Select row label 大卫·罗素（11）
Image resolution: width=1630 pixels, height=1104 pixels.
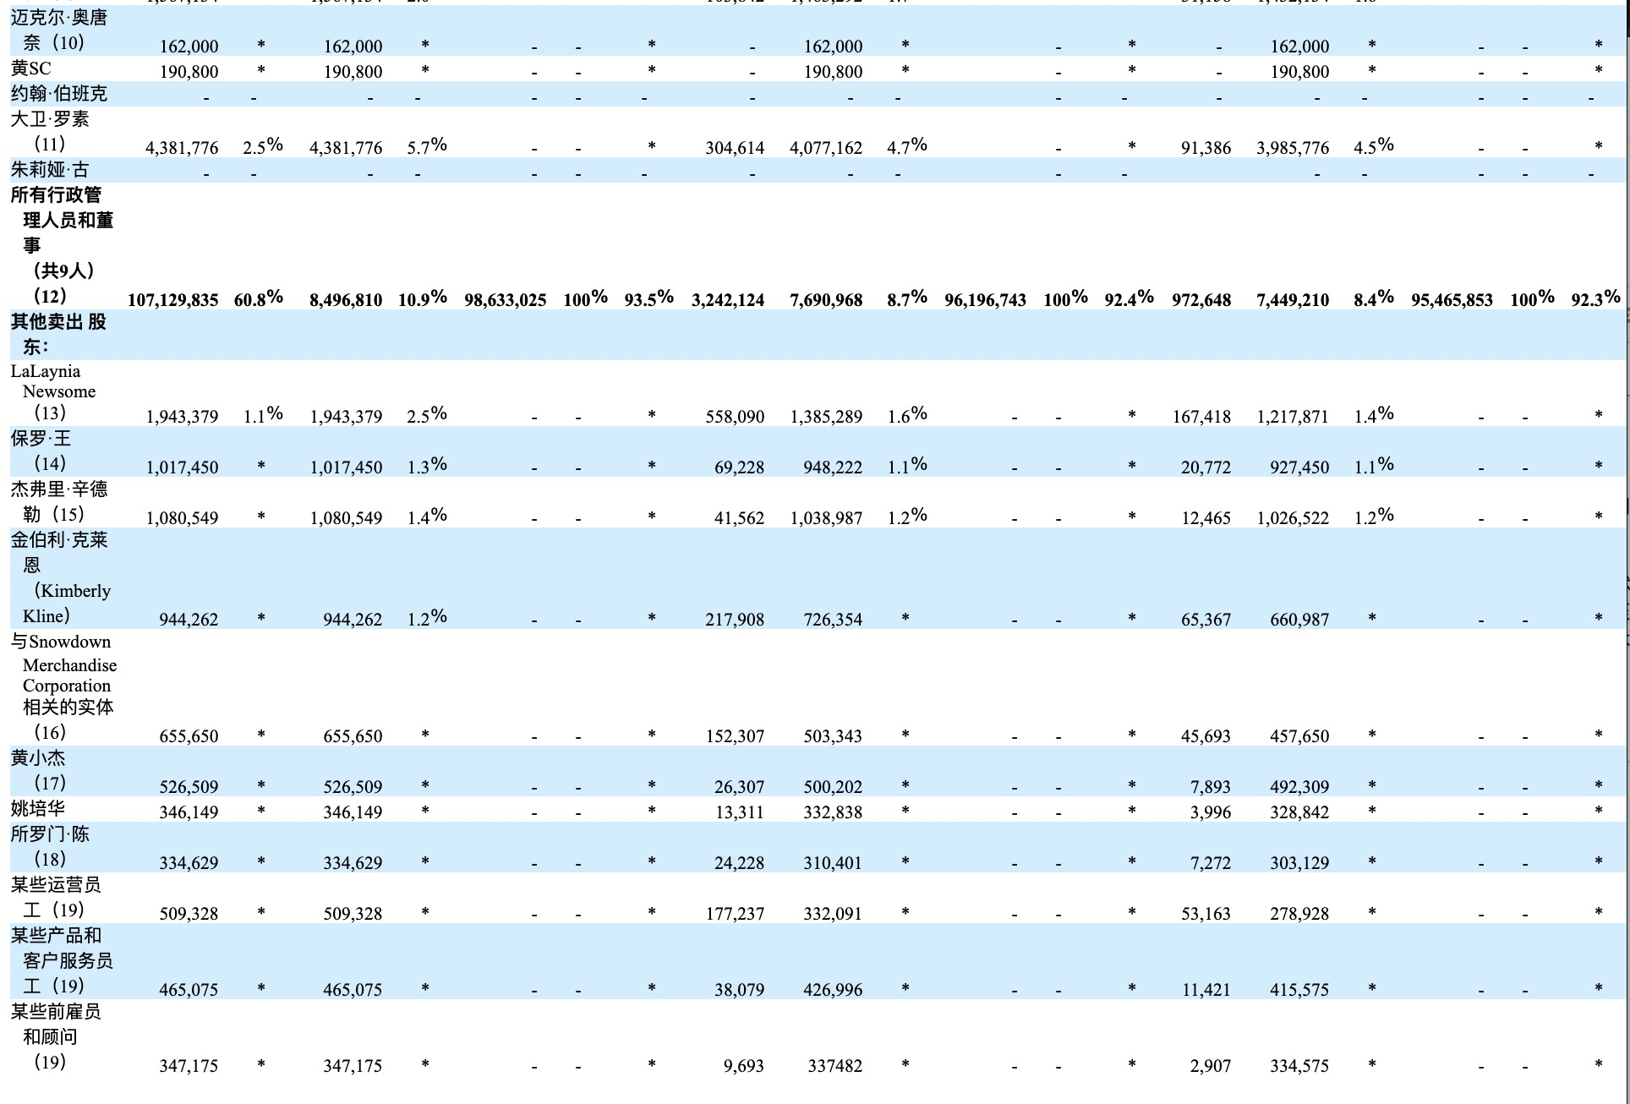(x=50, y=132)
